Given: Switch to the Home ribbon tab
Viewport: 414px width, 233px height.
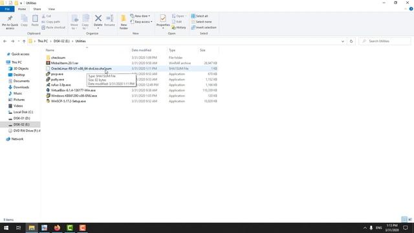Looking at the screenshot, I should point(22,9).
